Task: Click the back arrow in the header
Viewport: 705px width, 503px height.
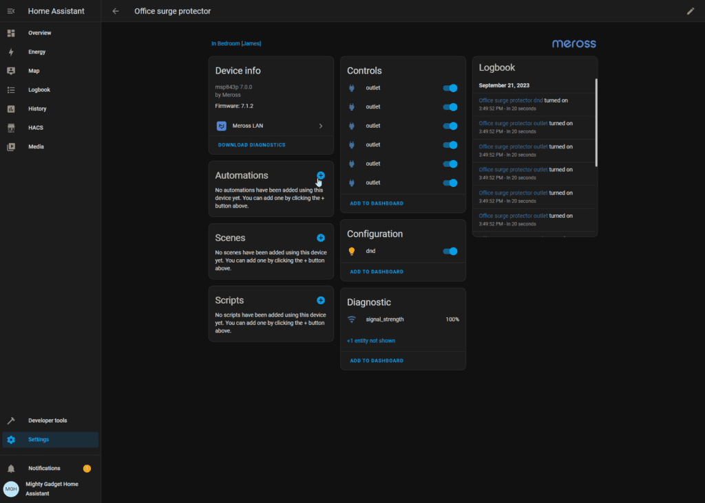Action: (116, 11)
